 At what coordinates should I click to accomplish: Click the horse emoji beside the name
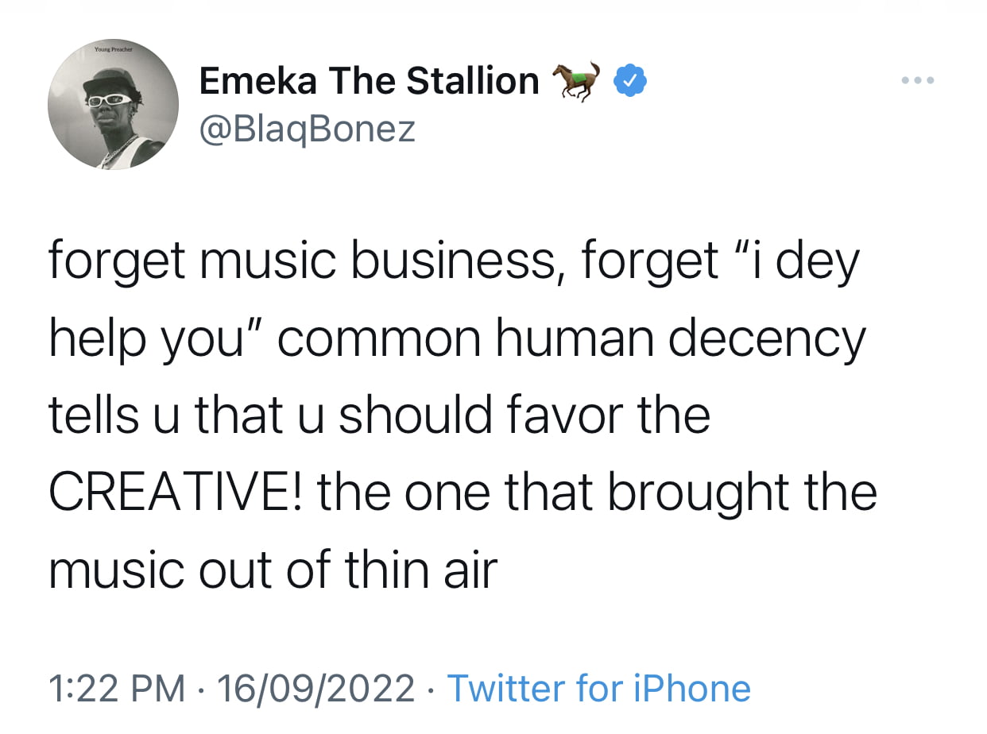click(579, 80)
